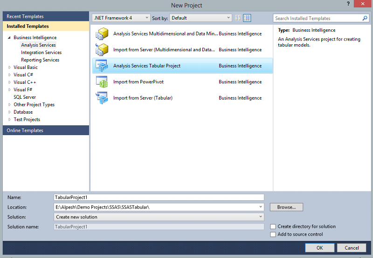Select 'Analysis Services Multidimensional and Data Min...' text
Screen dimensions: 373x258
(x=166, y=34)
